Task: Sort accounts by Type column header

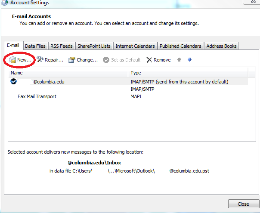Action: (188, 73)
